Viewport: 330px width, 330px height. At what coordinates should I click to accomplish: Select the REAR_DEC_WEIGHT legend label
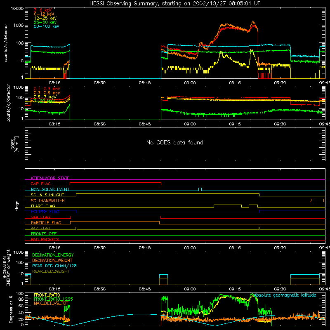(x=51, y=271)
